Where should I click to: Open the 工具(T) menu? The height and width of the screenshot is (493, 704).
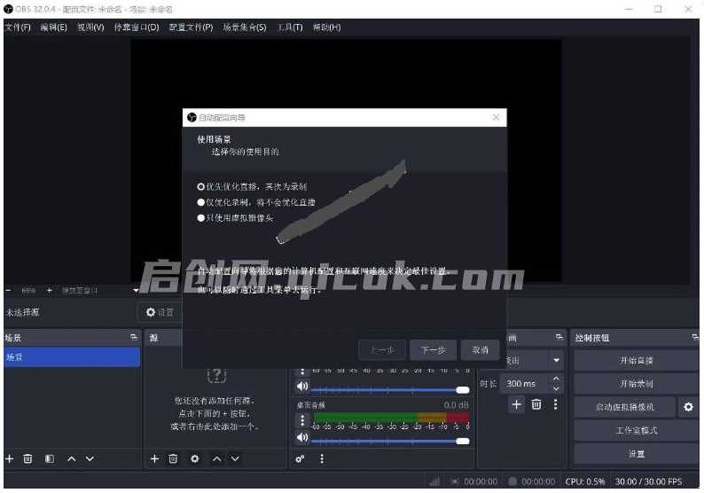pos(290,27)
